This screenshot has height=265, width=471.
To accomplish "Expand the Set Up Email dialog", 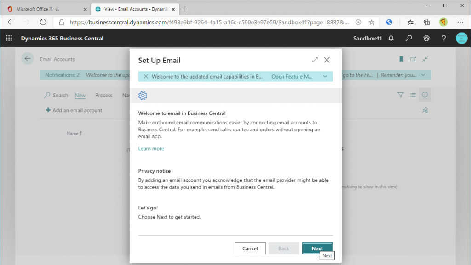I will (315, 60).
